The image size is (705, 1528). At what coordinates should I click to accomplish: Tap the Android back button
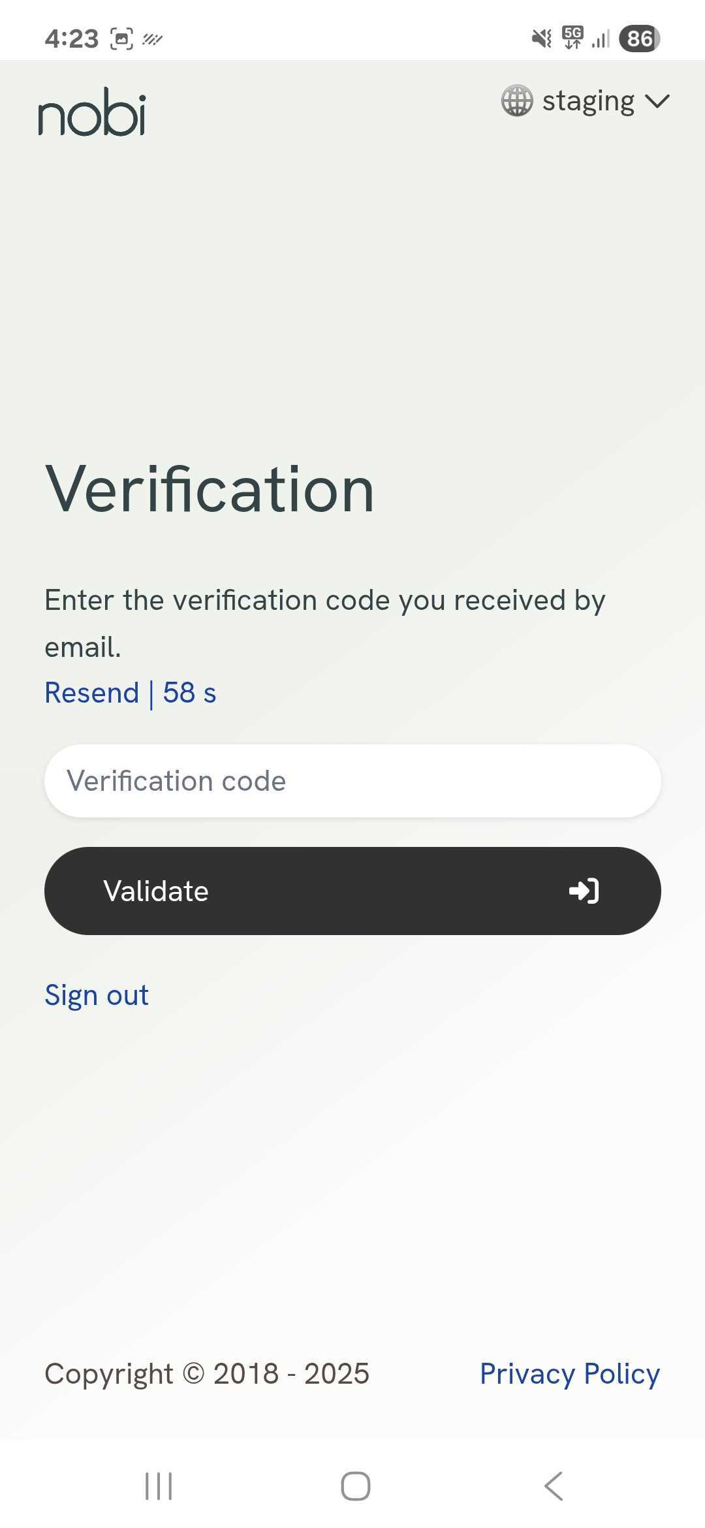pos(554,1486)
